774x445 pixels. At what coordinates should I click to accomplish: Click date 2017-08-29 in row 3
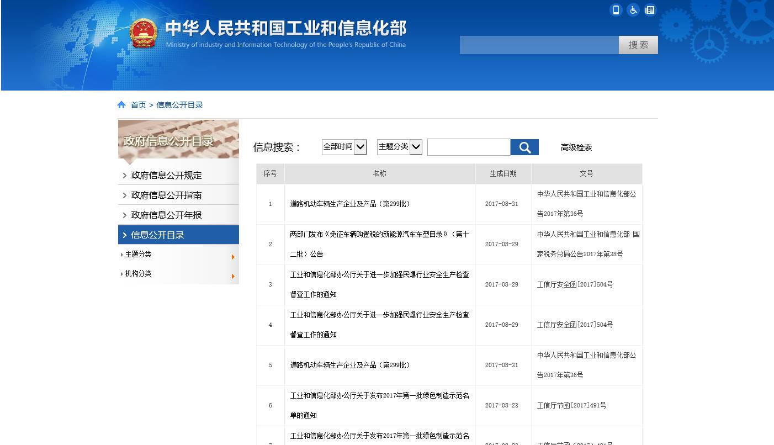(502, 284)
